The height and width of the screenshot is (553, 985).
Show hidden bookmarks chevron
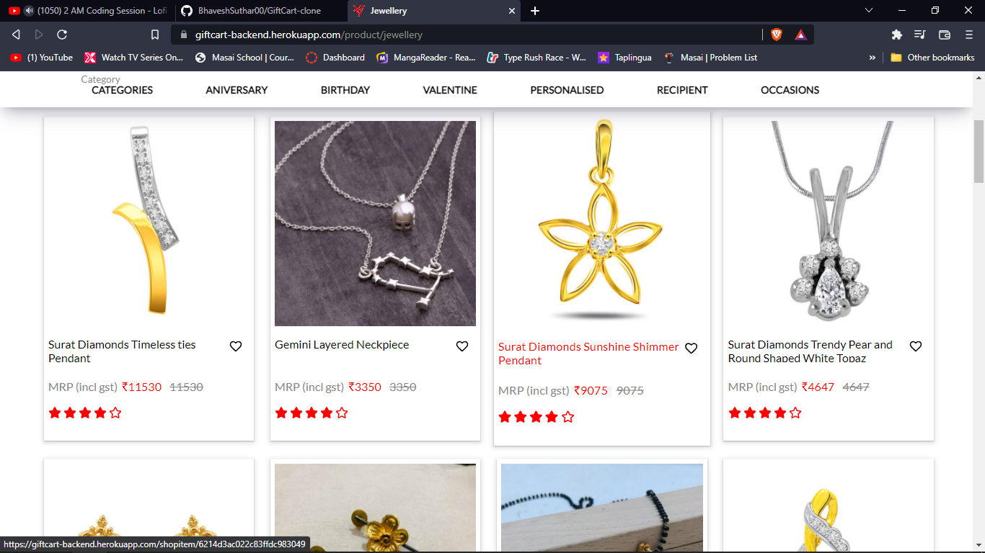[873, 58]
